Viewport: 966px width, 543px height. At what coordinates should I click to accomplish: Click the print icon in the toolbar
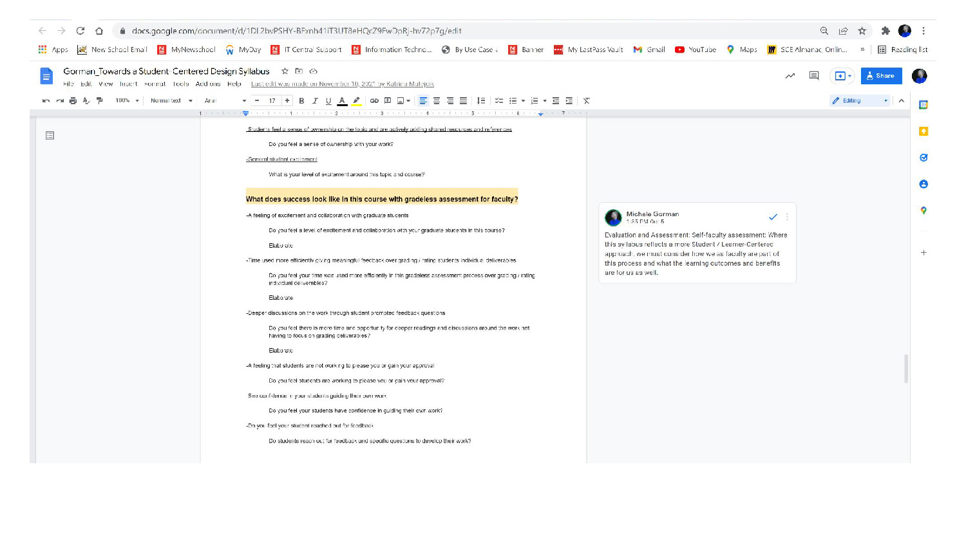pos(73,101)
